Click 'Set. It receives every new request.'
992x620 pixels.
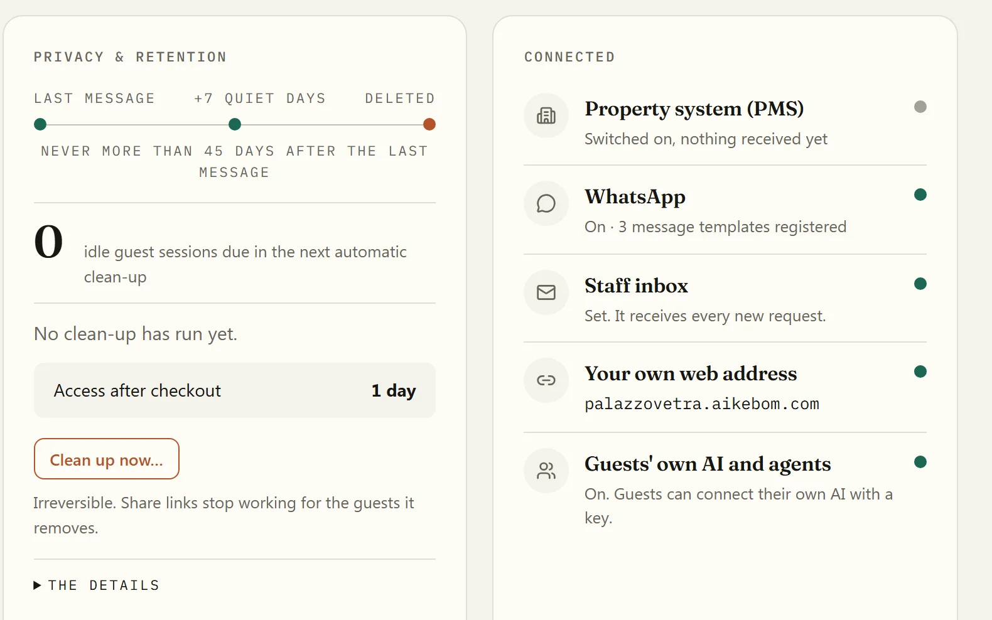coord(705,316)
